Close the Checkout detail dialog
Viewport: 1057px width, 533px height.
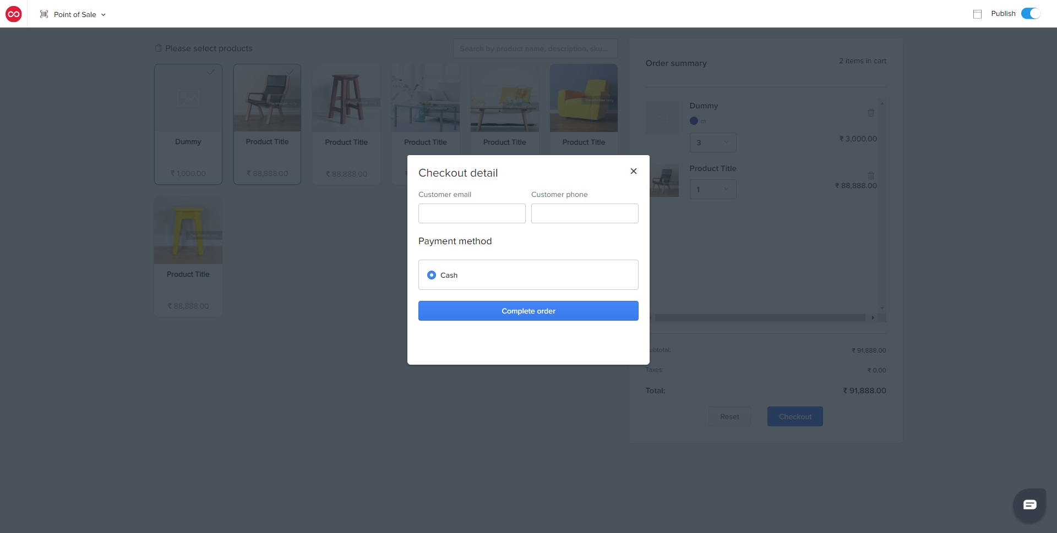pos(634,171)
